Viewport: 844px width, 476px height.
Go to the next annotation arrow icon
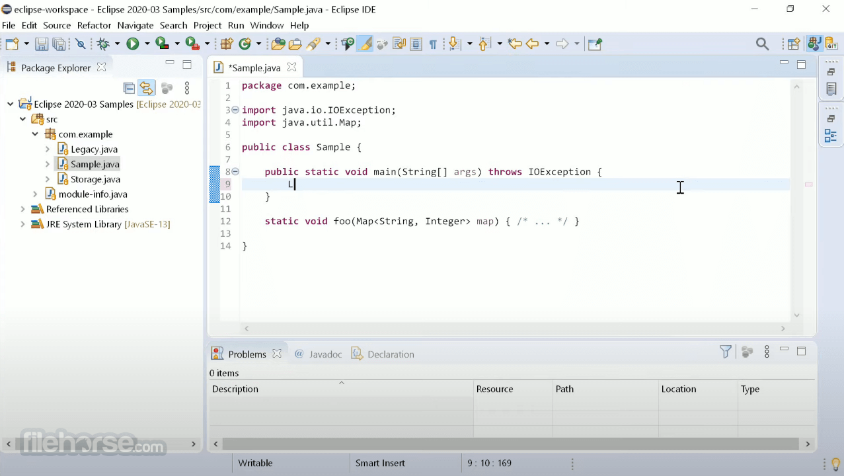pyautogui.click(x=454, y=44)
